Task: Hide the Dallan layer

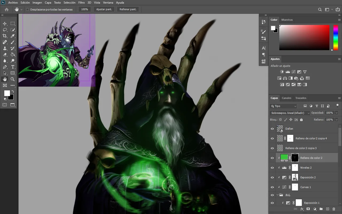Action: 272,129
